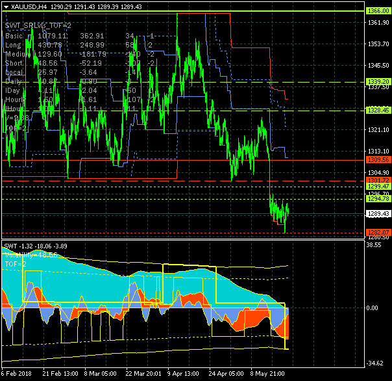Image resolution: width=392 pixels, height=381 pixels.
Task: Click the Medium row label
Action: 18,54
